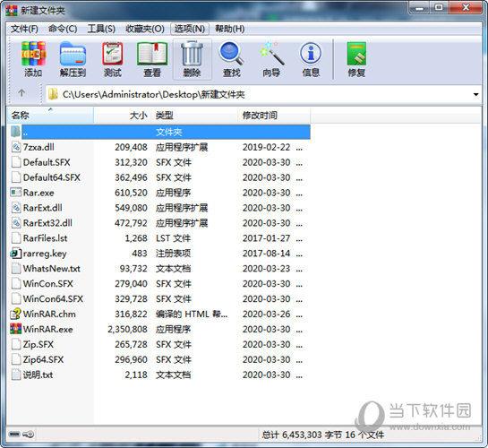
Task: Click date 2017-01-27 in RarFiles.lst row
Action: [x=267, y=238]
